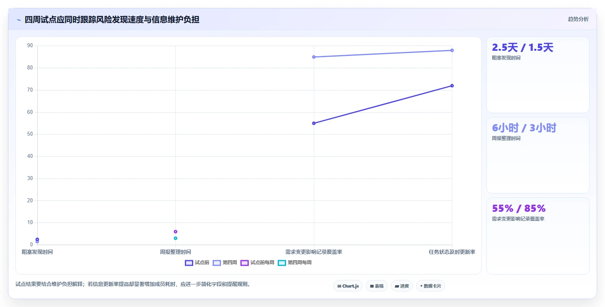
Task: Click the 周报整理时间 x-axis label
Action: pos(175,252)
